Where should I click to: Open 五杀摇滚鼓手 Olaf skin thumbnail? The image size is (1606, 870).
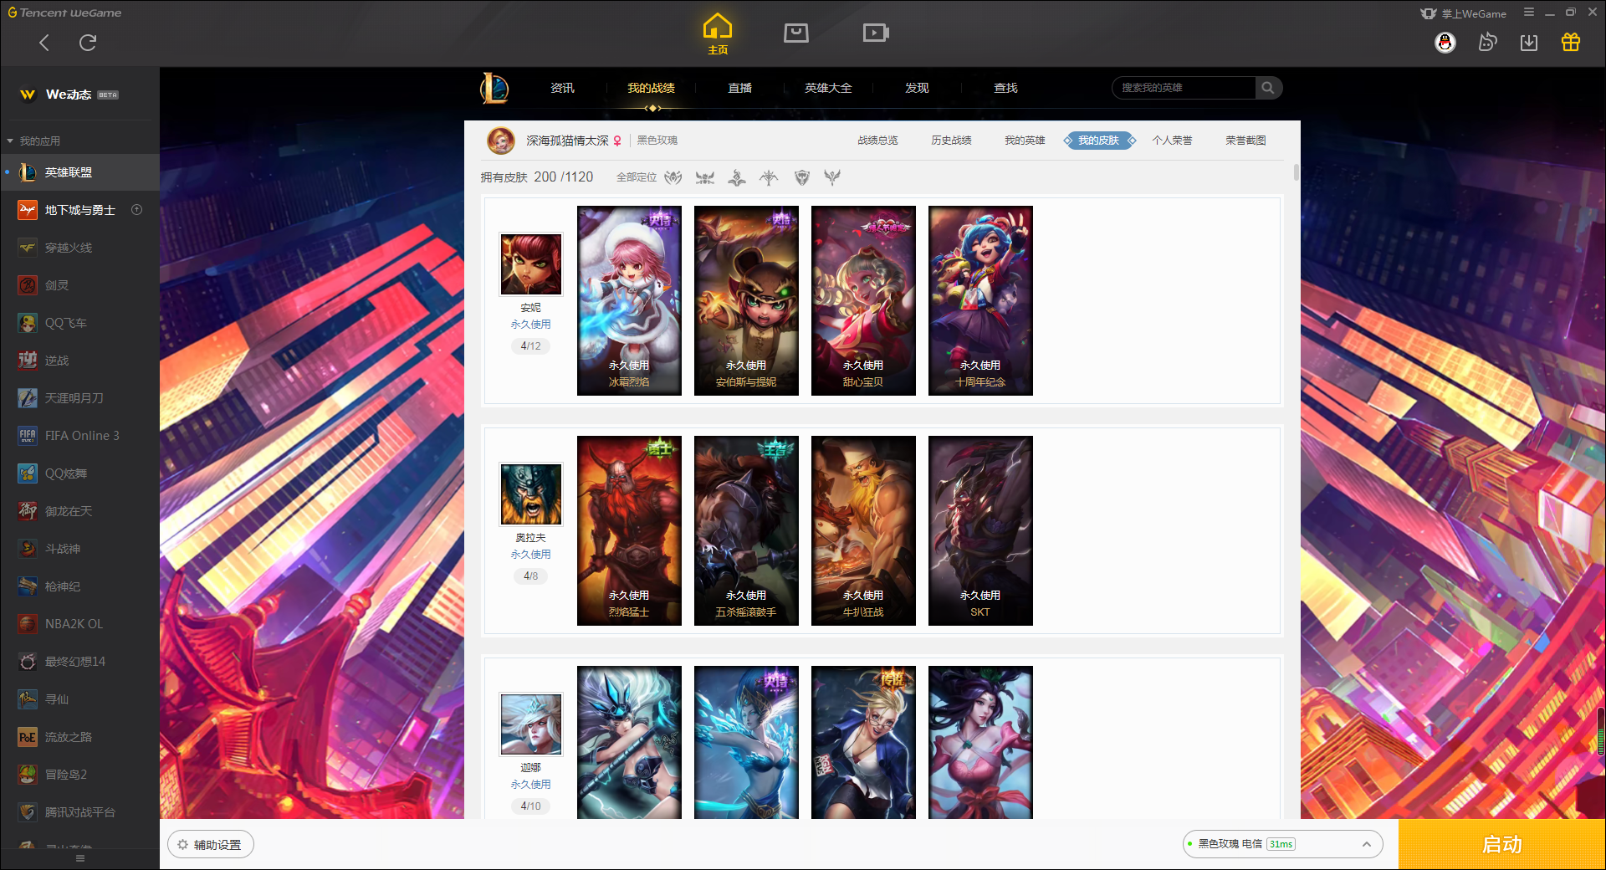[746, 530]
